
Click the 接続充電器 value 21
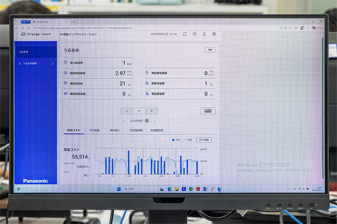pyautogui.click(x=123, y=84)
